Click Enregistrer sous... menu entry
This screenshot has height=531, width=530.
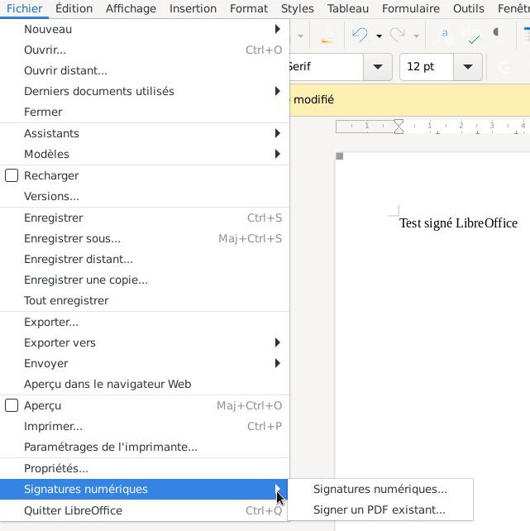point(72,238)
